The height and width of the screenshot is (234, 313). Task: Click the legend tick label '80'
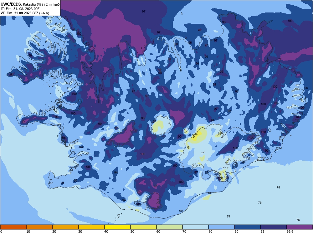(x=210, y=232)
